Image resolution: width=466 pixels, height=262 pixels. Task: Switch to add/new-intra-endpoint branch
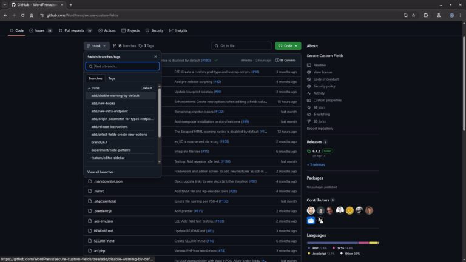click(121, 111)
